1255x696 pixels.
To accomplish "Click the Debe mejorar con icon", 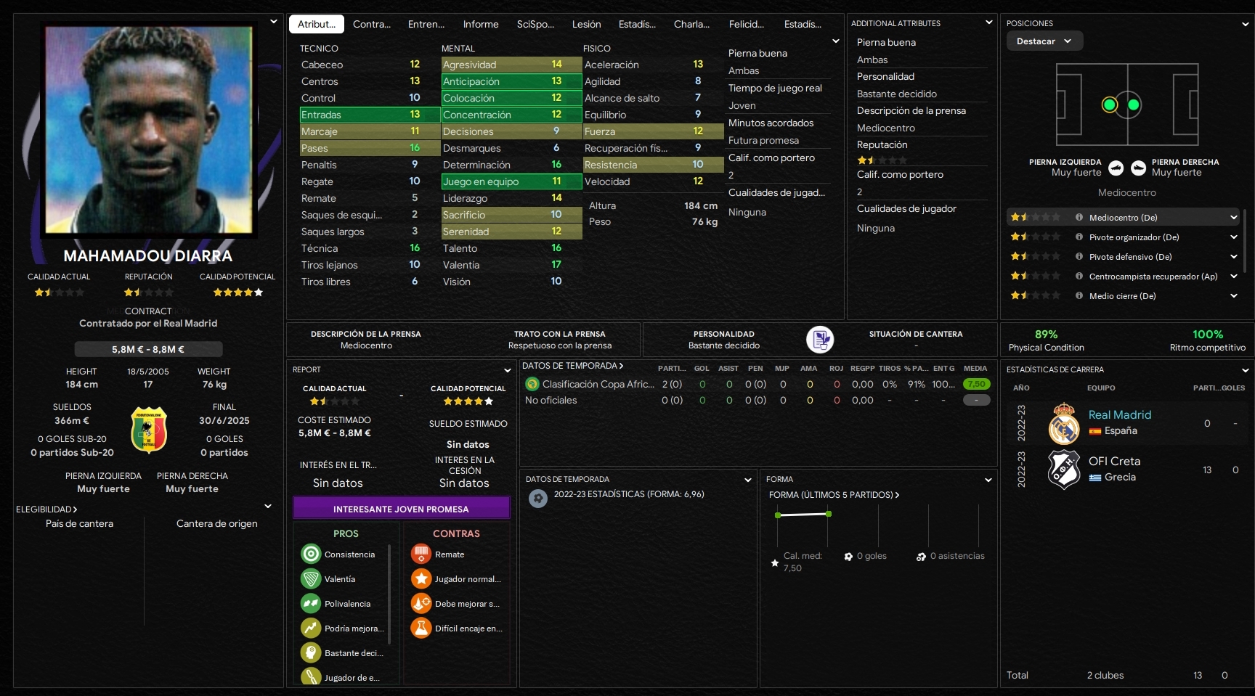I will [x=421, y=603].
